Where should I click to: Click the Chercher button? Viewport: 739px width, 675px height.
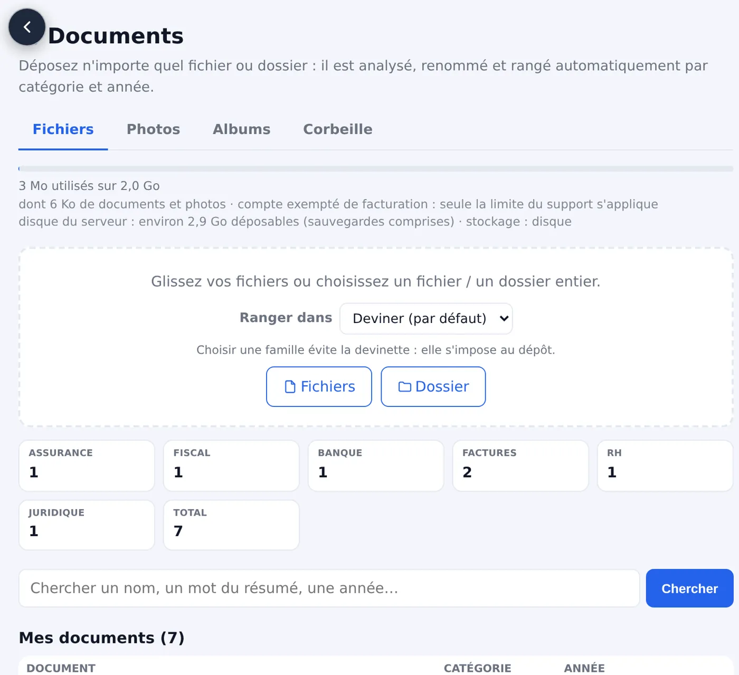point(689,588)
